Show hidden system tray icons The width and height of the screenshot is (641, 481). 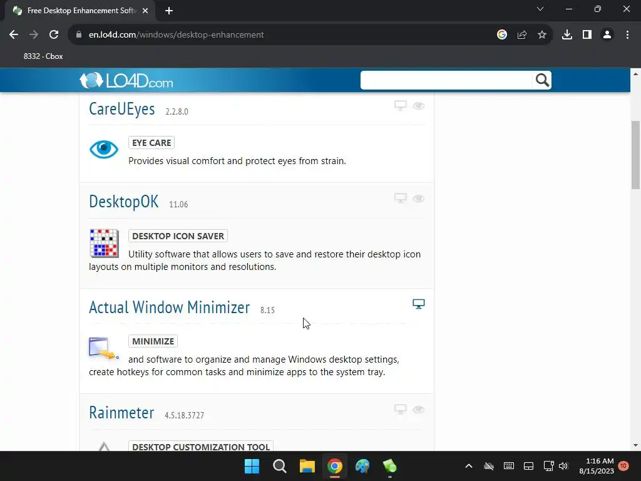tap(469, 466)
